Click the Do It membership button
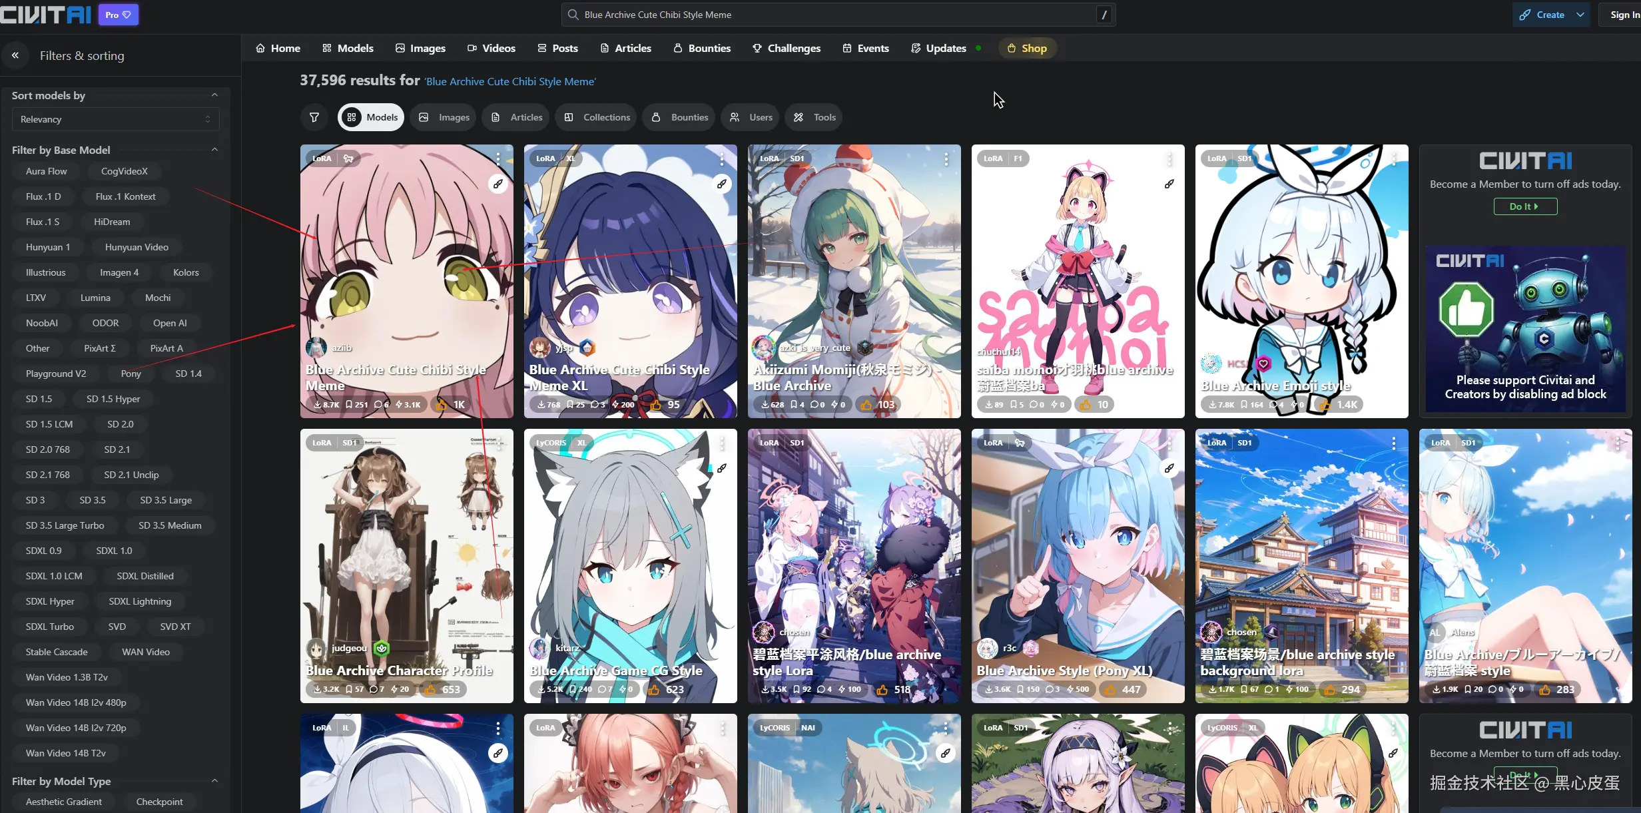Image resolution: width=1641 pixels, height=813 pixels. 1524,206
